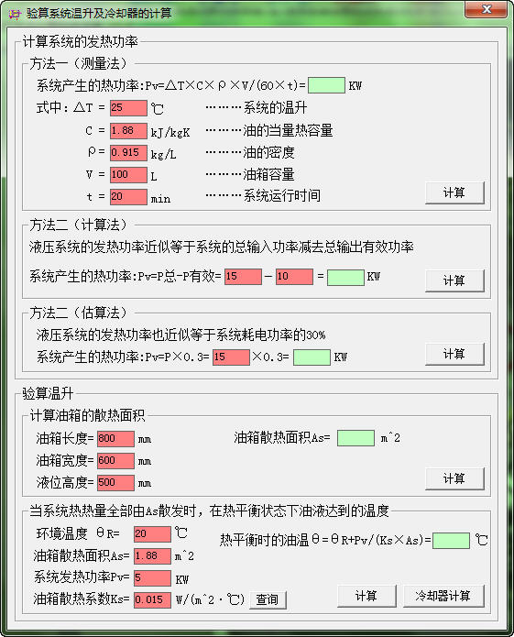Click the 油箱容量 V input field

click(x=128, y=175)
